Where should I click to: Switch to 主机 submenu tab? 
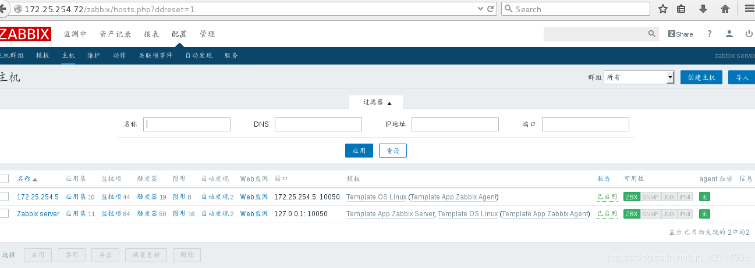[x=68, y=56]
